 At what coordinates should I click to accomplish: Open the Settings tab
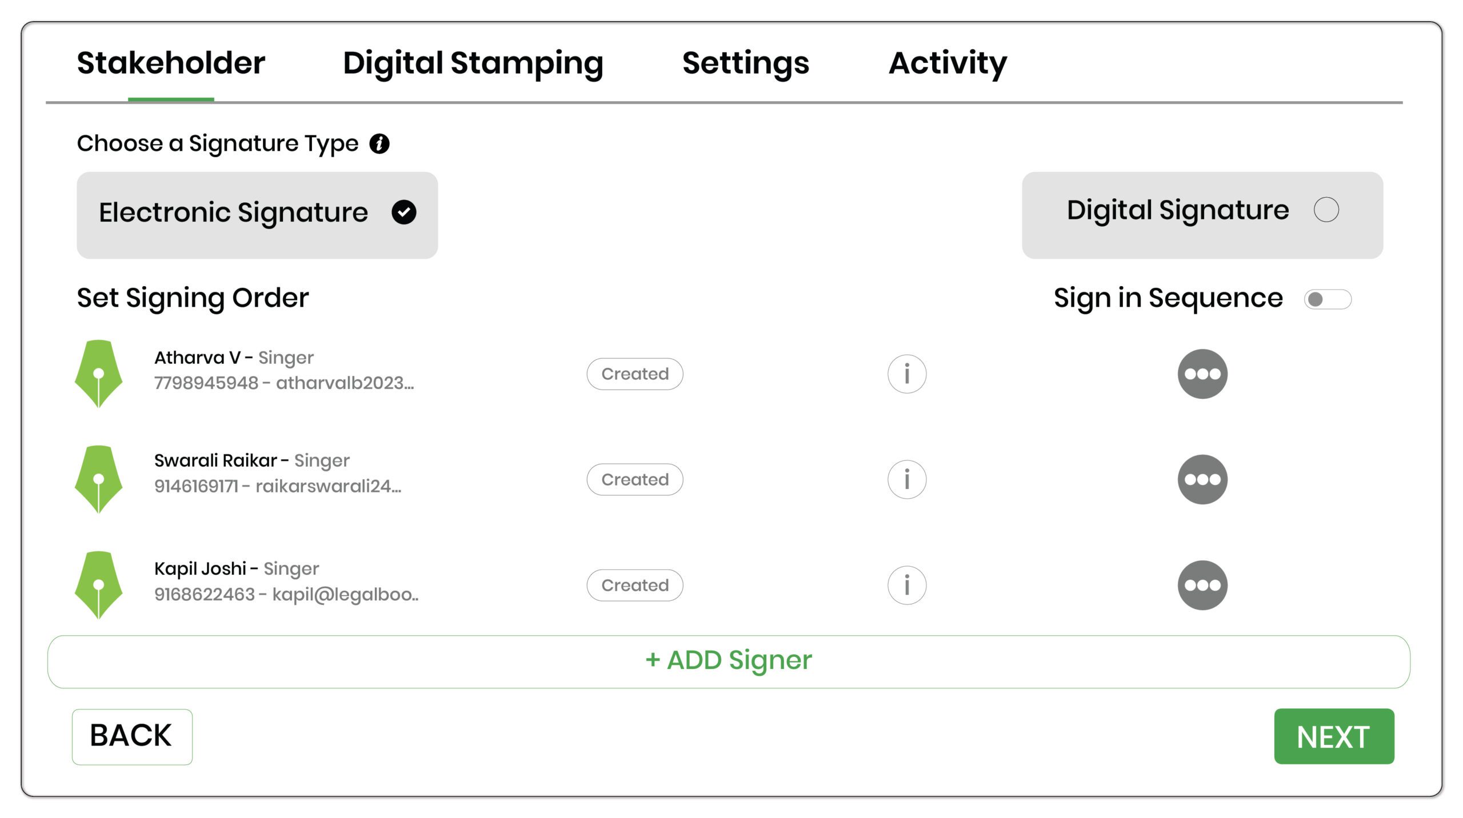(745, 63)
